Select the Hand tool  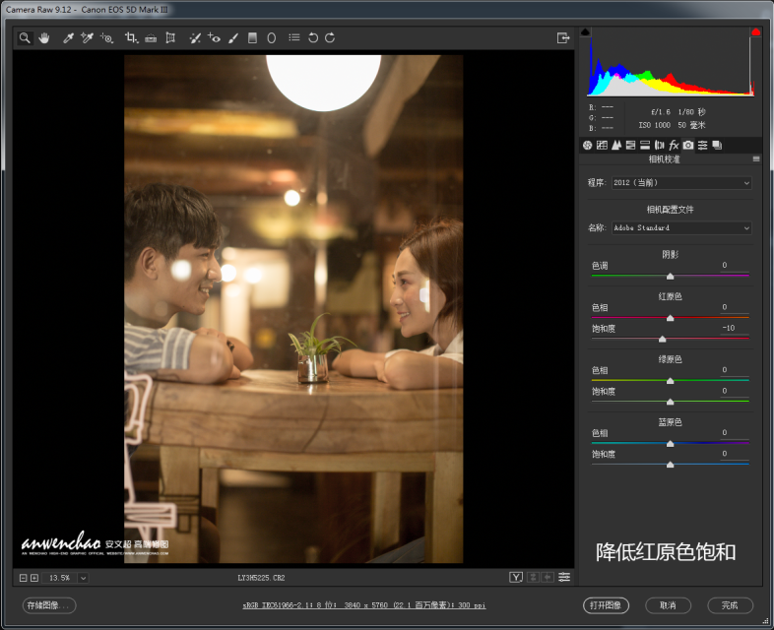[x=44, y=38]
